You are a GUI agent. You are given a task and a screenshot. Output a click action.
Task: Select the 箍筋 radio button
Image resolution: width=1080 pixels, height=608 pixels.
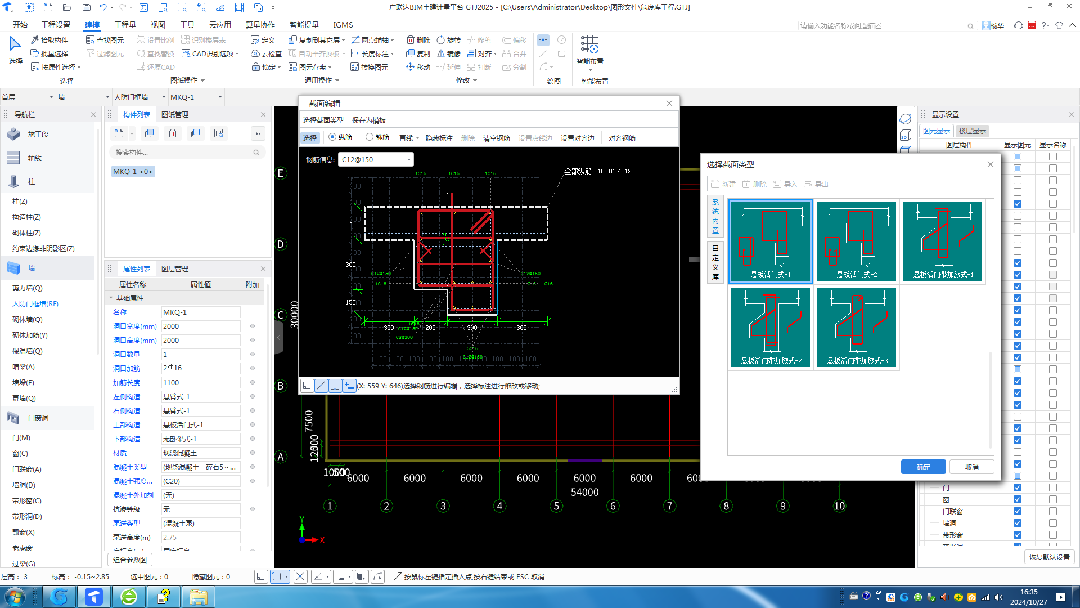(x=370, y=137)
